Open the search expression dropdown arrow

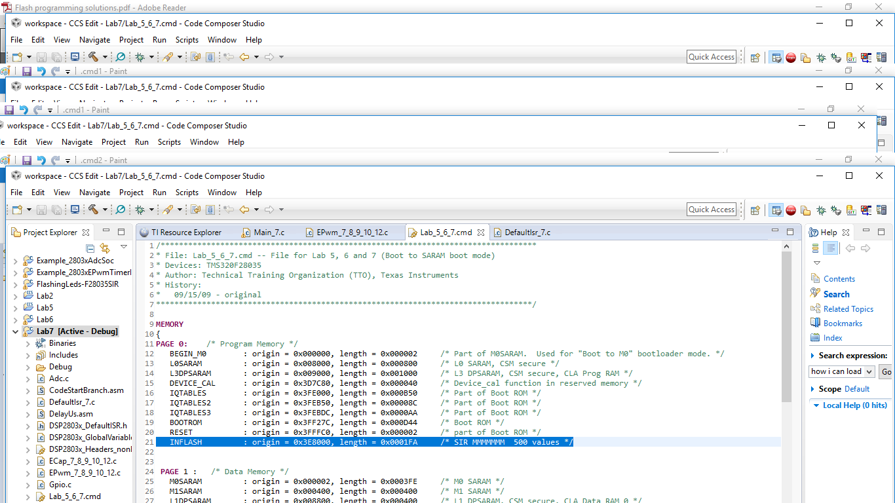point(869,371)
